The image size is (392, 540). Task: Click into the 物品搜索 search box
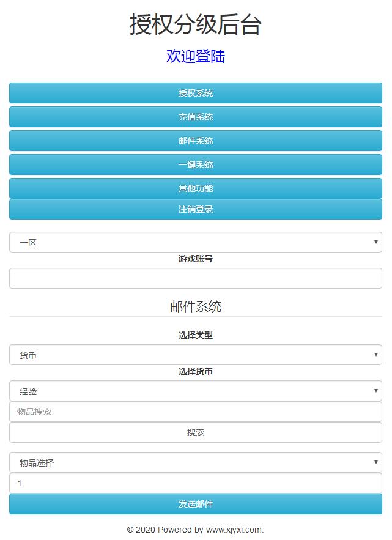click(x=196, y=412)
